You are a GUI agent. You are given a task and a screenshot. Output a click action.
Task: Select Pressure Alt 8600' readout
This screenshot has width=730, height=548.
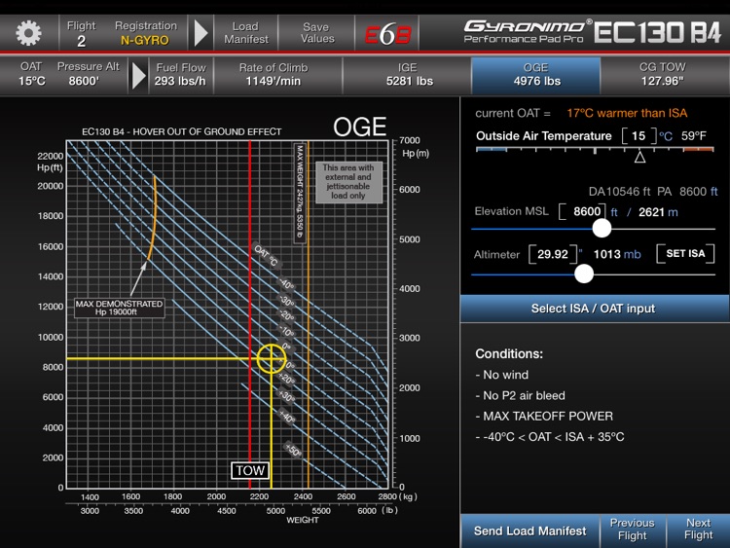click(x=88, y=74)
